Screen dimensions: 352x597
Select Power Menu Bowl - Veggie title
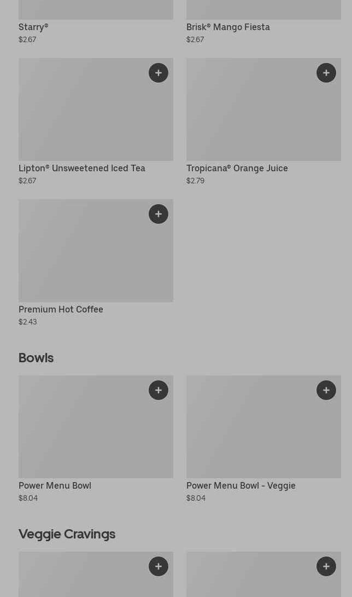point(241,486)
